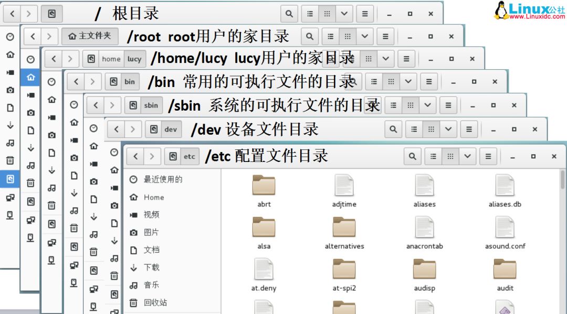The width and height of the screenshot is (567, 314).
Task: Select the audit folder
Action: pos(505,275)
